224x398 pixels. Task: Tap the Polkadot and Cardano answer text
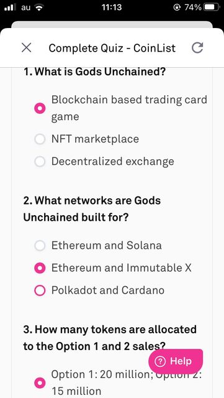coord(108,290)
